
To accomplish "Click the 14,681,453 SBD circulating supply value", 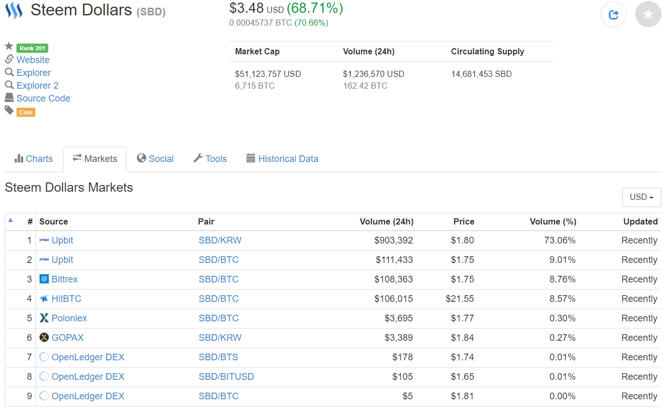I will [482, 74].
